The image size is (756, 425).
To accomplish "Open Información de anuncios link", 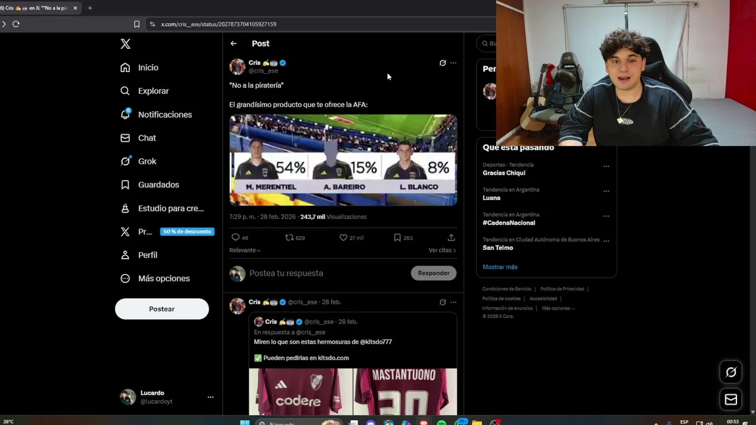I will [507, 308].
